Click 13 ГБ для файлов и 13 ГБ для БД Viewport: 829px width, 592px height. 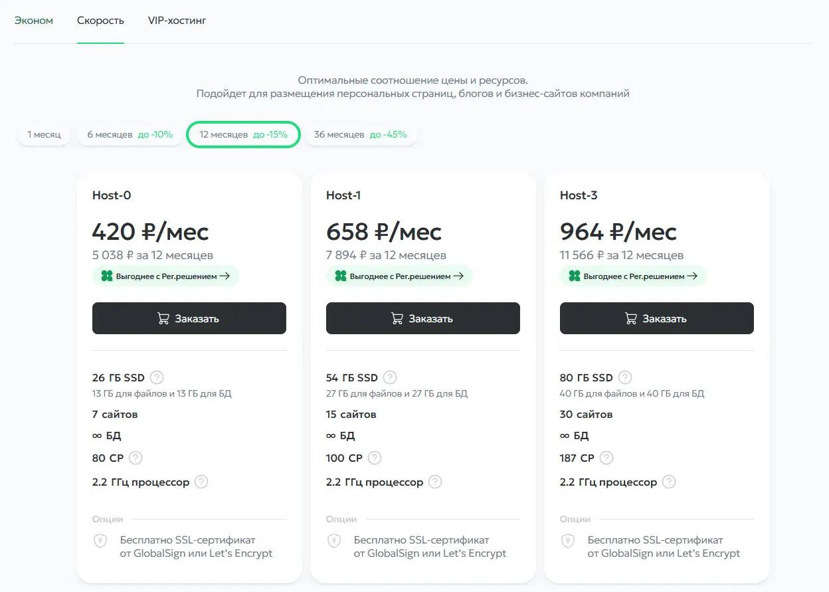(x=162, y=393)
